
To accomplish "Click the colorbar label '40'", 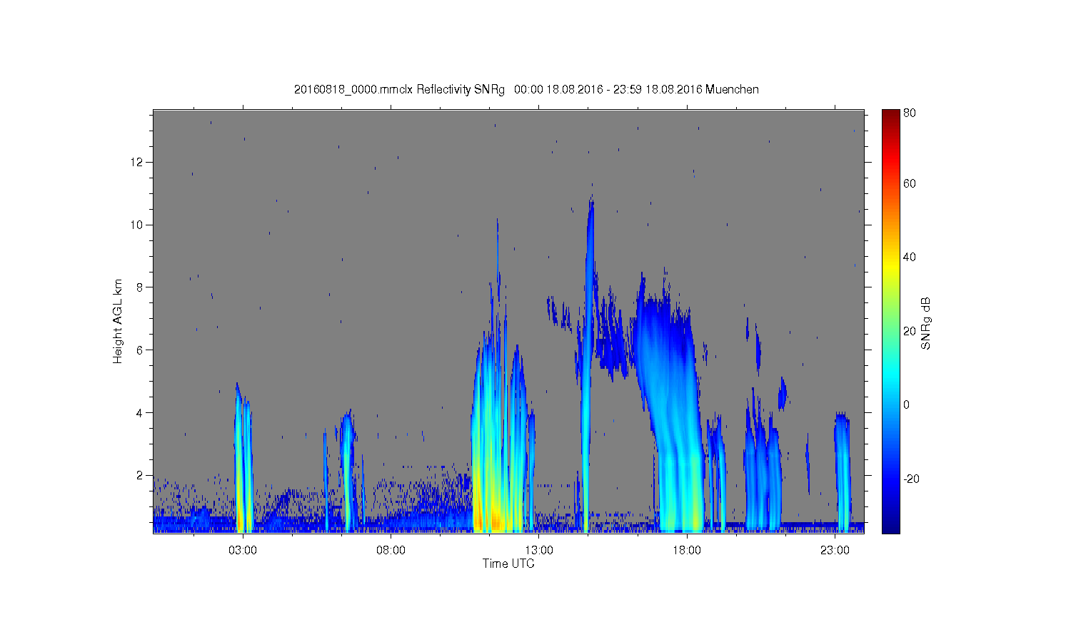I will coord(910,257).
